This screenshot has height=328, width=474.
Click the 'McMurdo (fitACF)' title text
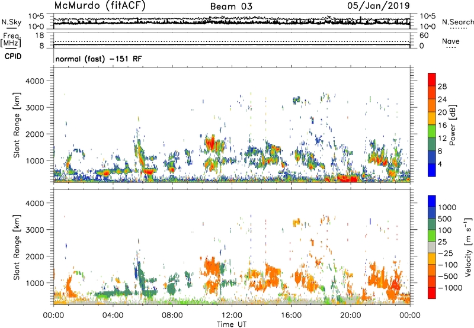coord(100,6)
